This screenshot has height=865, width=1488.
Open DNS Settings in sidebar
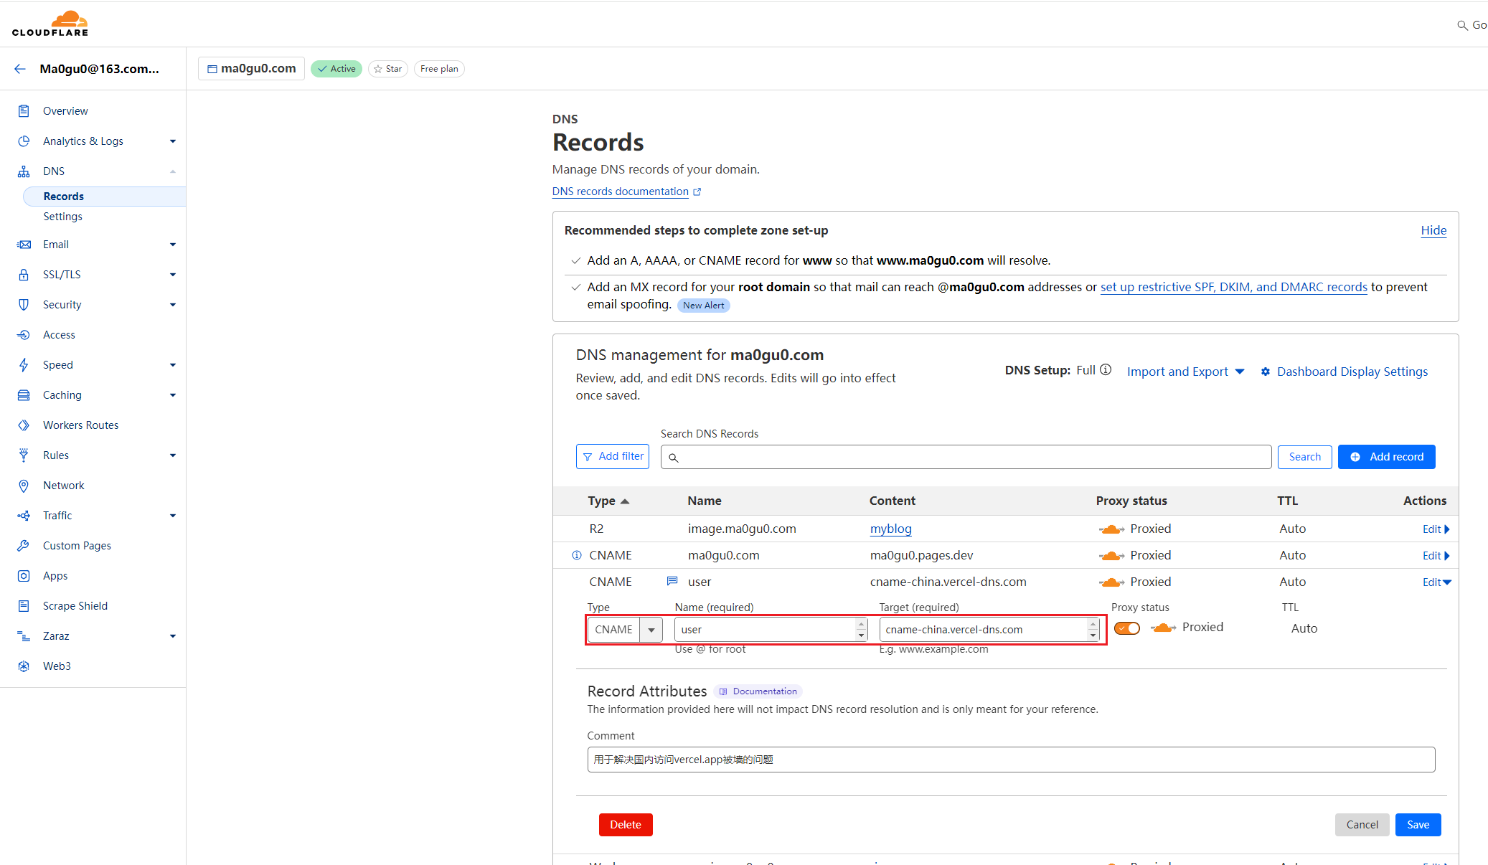[x=62, y=217]
